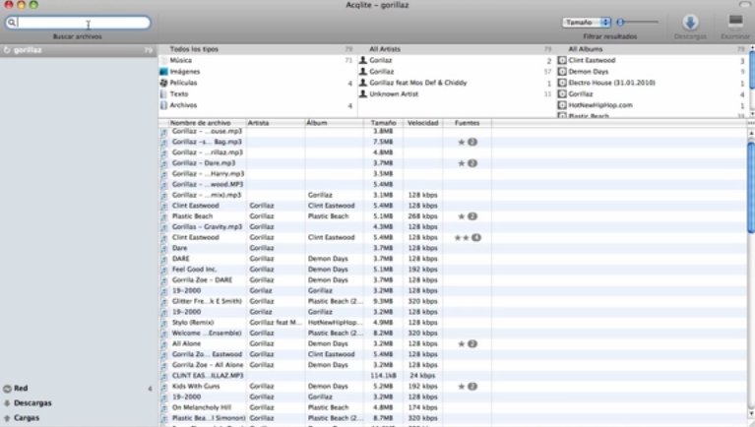Select All Artists filter
Screen dimensions: 755x427
(457, 49)
